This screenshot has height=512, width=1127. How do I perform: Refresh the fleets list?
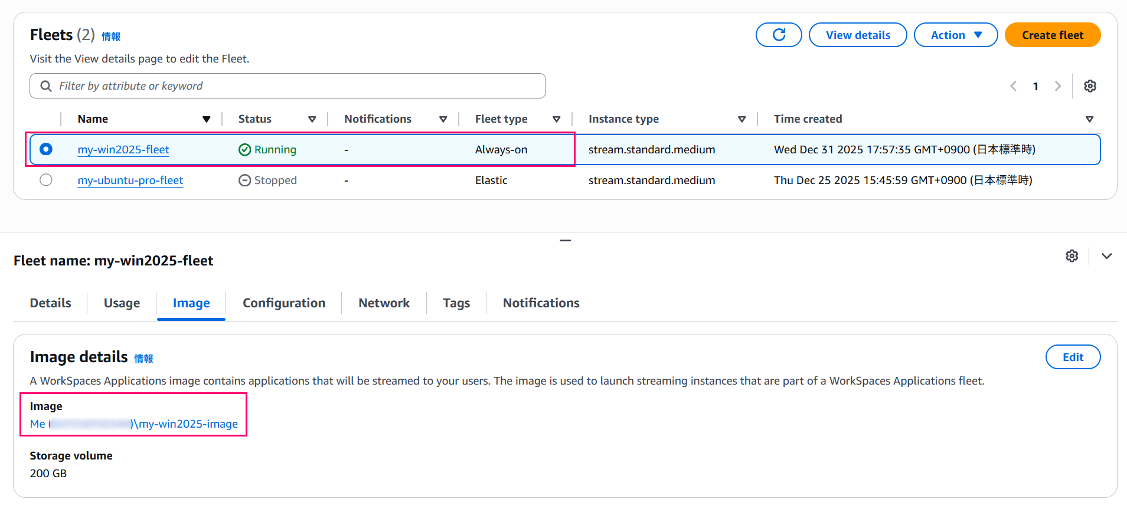[x=779, y=35]
